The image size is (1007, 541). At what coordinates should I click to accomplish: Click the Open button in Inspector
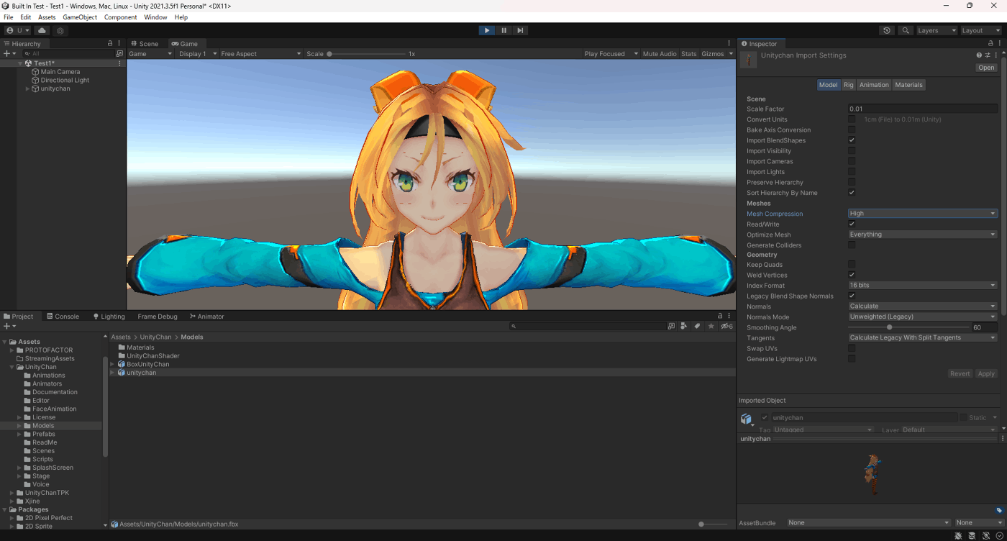pyautogui.click(x=985, y=68)
